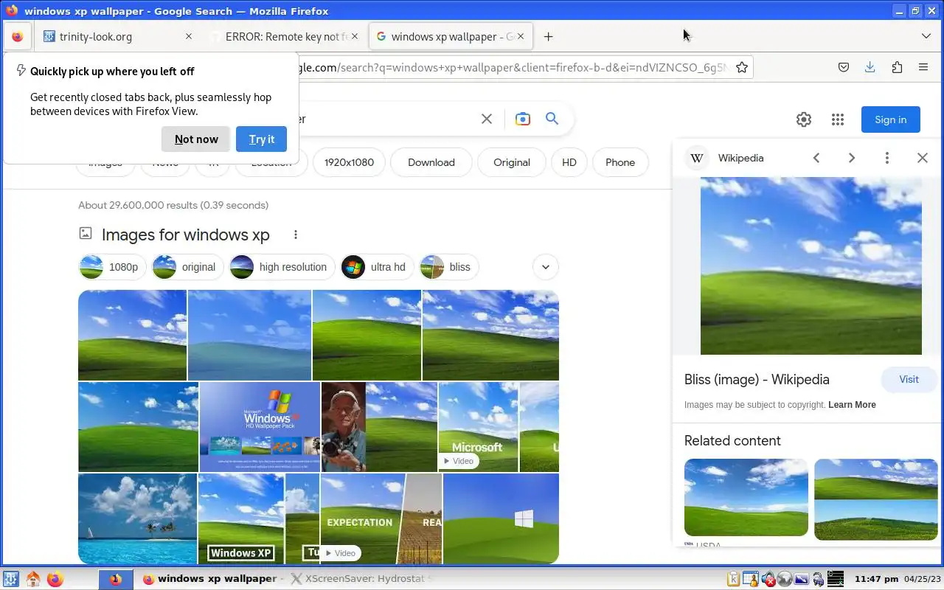This screenshot has width=944, height=590.
Task: Go to previous image in preview panel
Action: click(x=816, y=158)
